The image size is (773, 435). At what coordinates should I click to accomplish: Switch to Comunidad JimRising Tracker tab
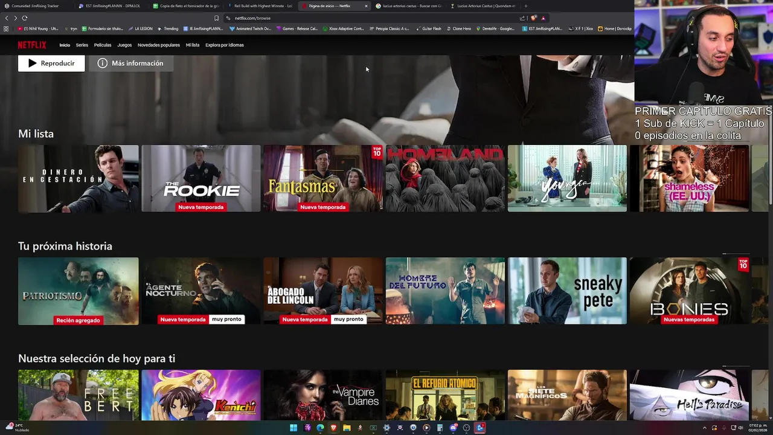[x=36, y=6]
